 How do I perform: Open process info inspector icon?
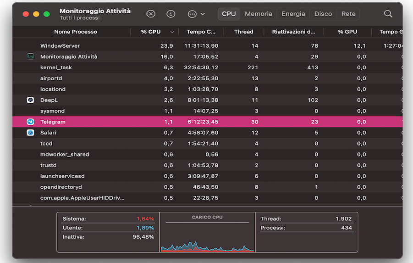[x=171, y=14]
